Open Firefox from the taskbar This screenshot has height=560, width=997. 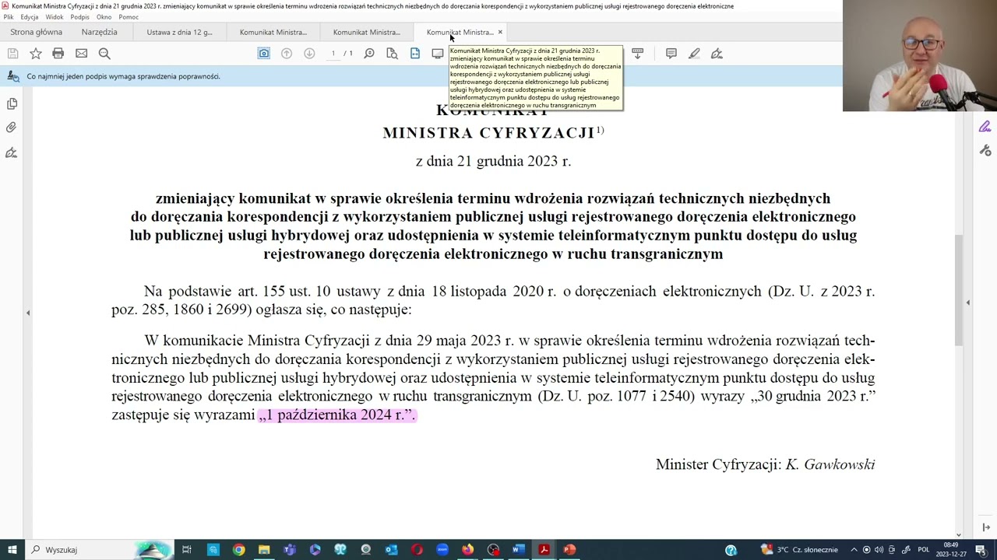coord(467,550)
